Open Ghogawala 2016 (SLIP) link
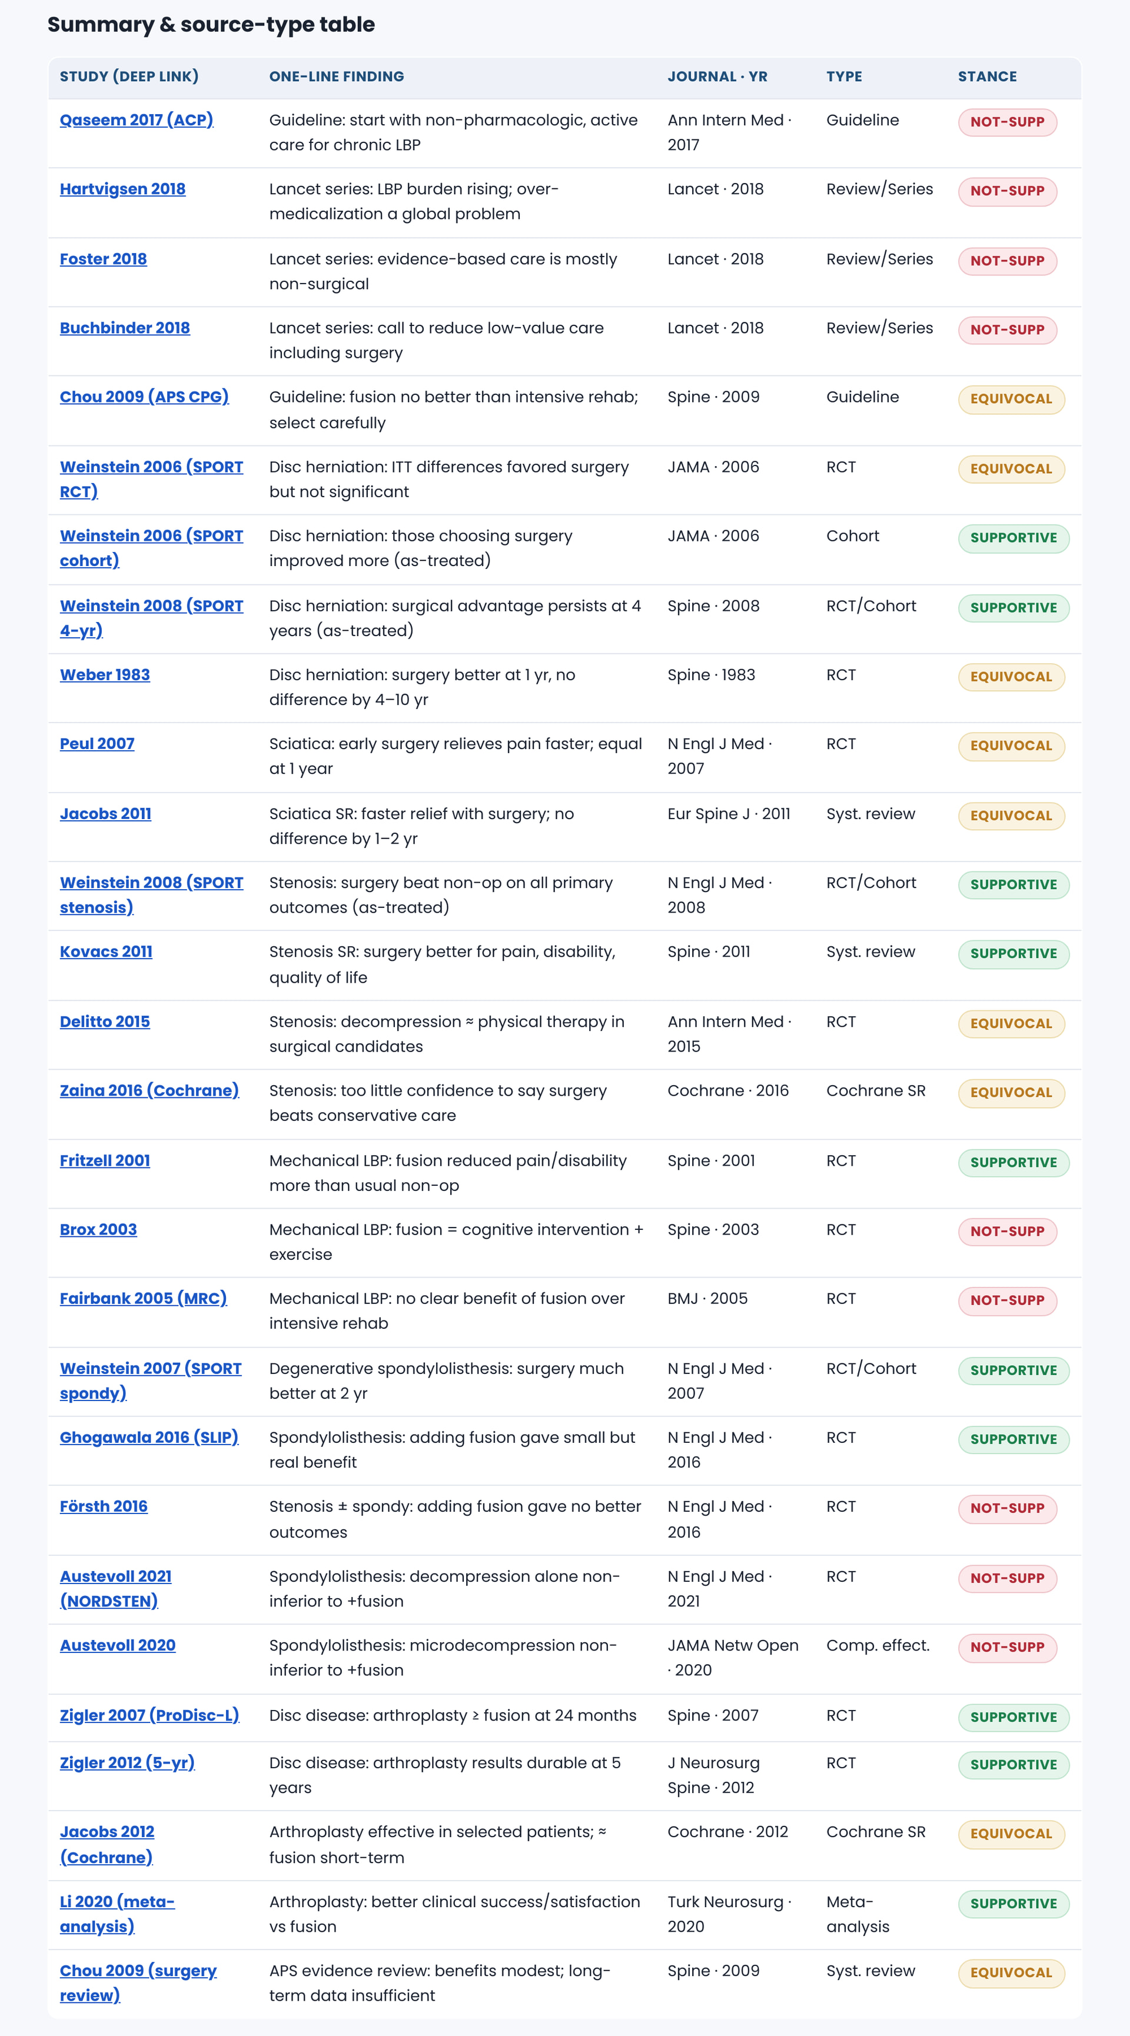 click(x=149, y=1438)
